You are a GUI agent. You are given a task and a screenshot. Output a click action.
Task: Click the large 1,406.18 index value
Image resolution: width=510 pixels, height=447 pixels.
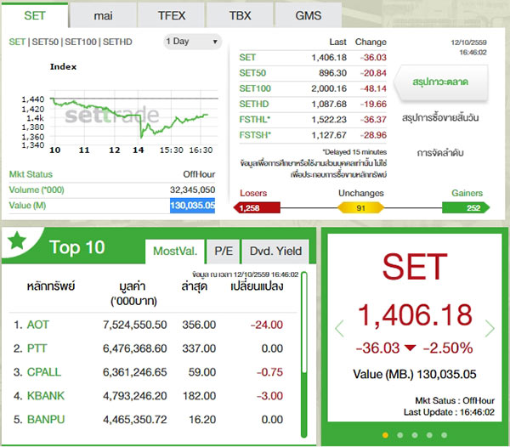pos(415,314)
